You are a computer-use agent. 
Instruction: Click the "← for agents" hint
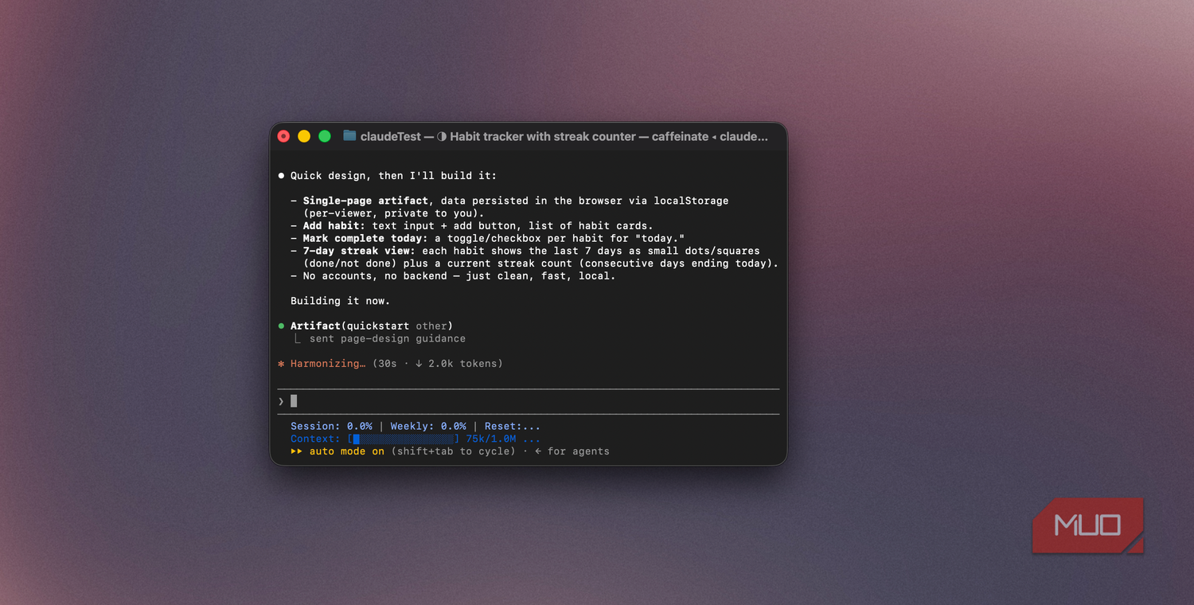coord(572,451)
